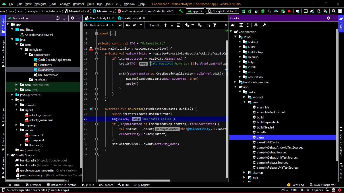Image resolution: width=344 pixels, height=193 pixels.
Task: Select activity_eula.xml layout file
Action: tap(38, 115)
